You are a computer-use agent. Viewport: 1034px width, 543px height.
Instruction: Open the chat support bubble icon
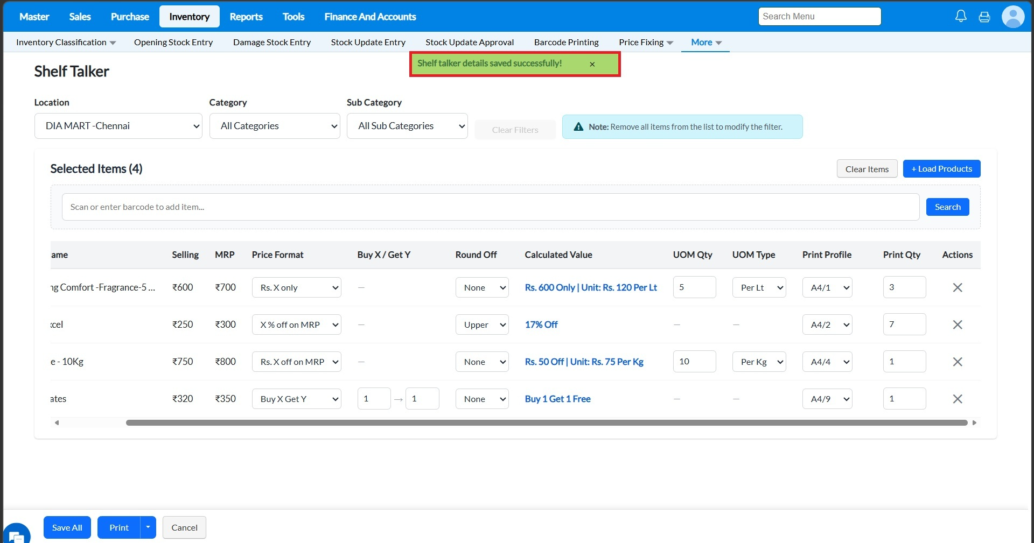click(16, 535)
